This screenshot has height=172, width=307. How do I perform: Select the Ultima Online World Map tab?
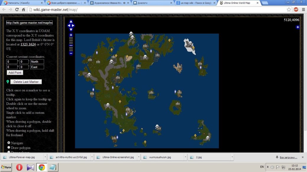coord(239,3)
